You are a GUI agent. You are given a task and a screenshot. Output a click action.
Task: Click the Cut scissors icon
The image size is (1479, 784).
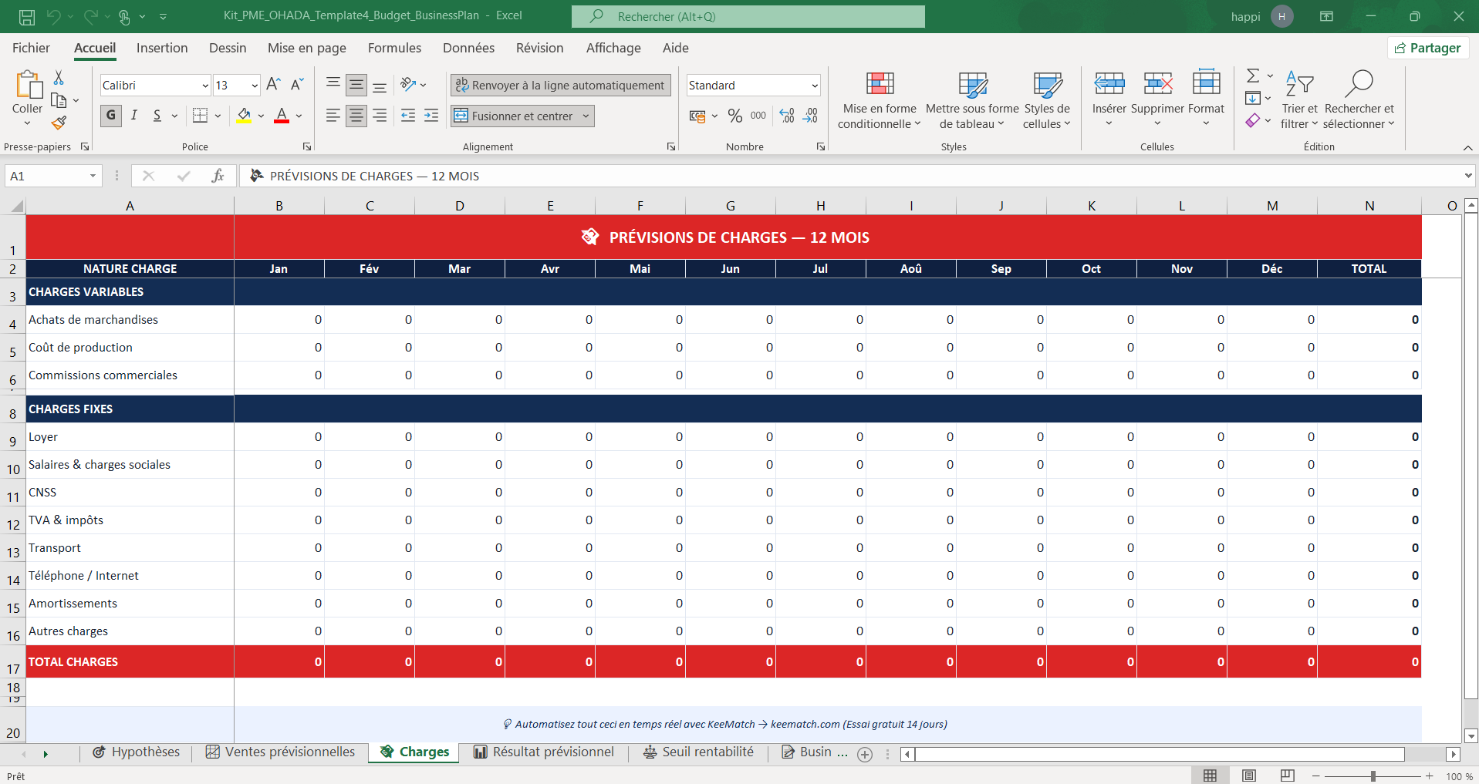click(59, 78)
